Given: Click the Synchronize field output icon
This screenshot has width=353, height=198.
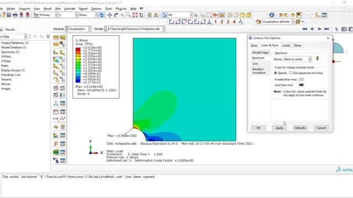Looking at the screenshot, I should click(x=102, y=15).
